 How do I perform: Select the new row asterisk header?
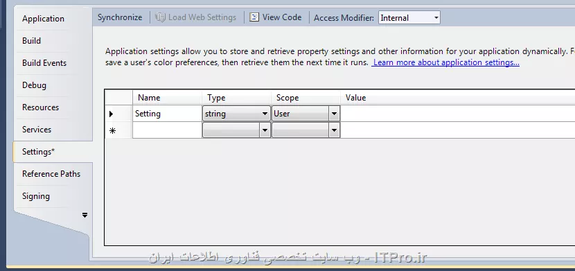pos(118,130)
